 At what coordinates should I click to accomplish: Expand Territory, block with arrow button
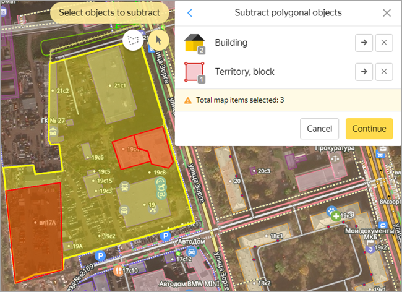tap(364, 72)
